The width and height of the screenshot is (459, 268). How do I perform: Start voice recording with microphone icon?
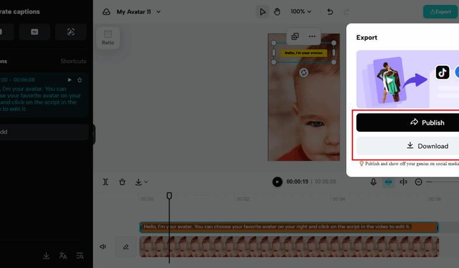[x=373, y=182]
